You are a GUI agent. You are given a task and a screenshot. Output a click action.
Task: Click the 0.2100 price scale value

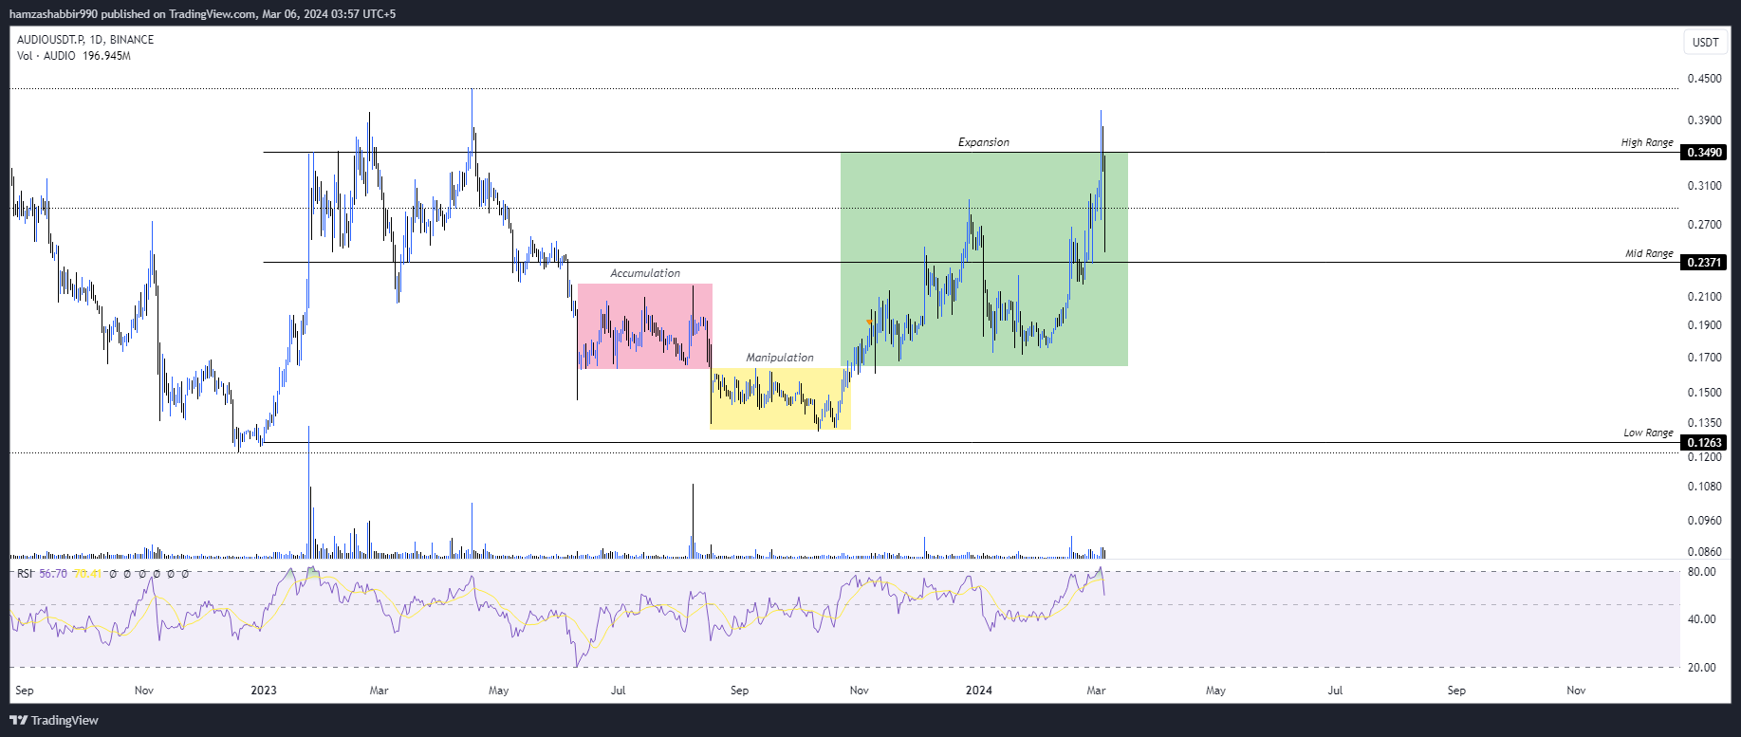click(1704, 297)
